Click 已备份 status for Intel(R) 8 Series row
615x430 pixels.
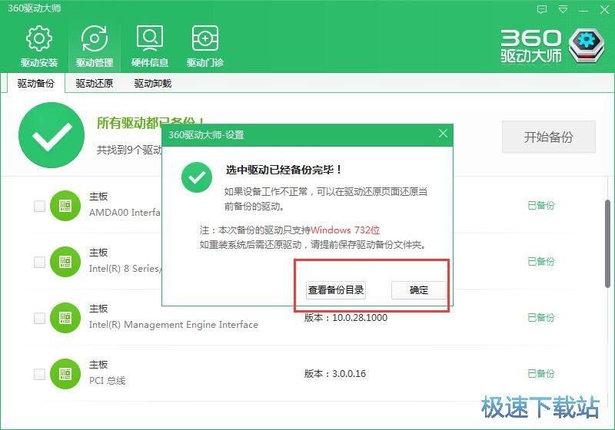tap(541, 261)
